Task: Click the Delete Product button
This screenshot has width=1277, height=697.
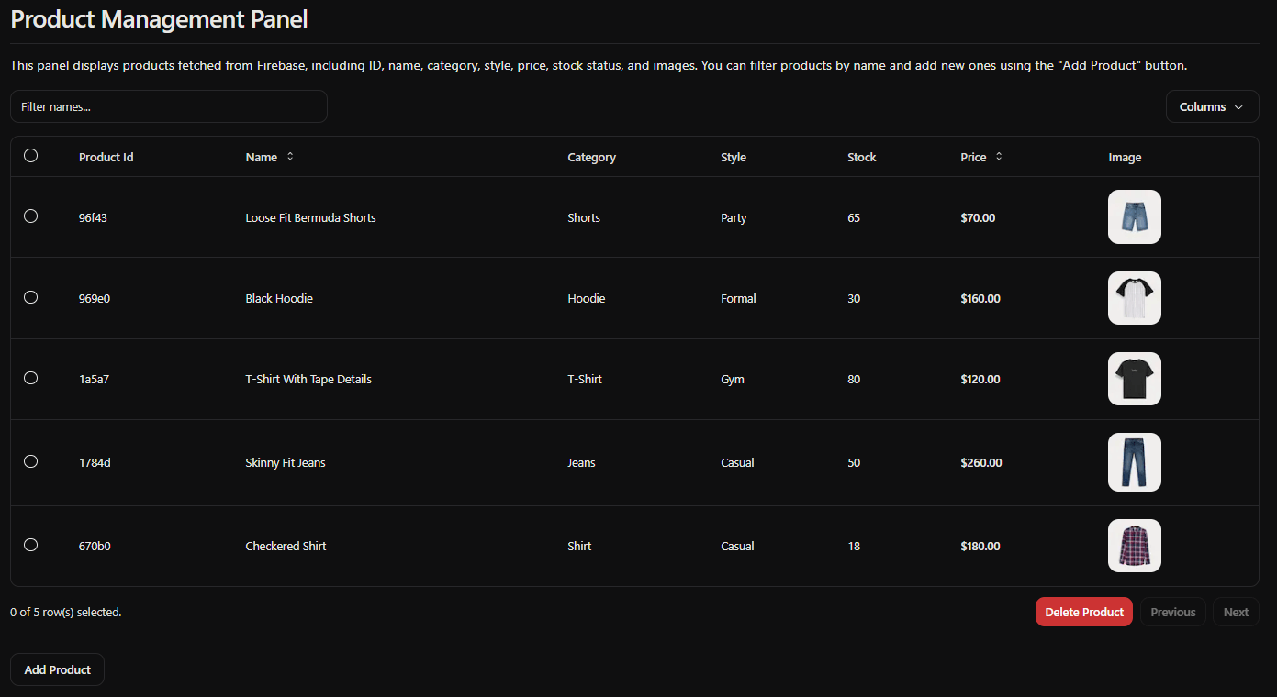Action: point(1083,612)
